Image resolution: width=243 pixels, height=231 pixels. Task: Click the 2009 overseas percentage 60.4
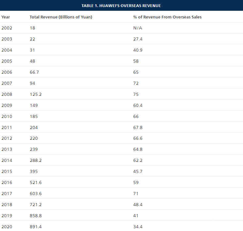138,105
